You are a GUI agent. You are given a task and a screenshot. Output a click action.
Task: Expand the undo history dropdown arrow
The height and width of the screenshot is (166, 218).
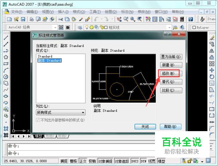click(102, 19)
